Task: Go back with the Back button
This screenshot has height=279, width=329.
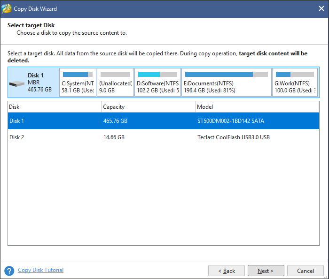Action: [x=227, y=271]
